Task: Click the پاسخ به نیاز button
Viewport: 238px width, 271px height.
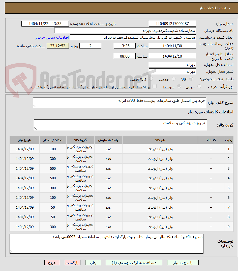Action: 183,262
